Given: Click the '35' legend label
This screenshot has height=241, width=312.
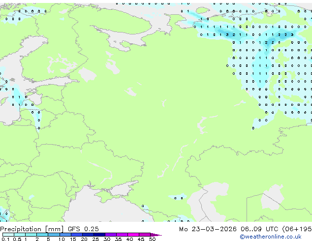Looking at the screenshot, I should pyautogui.click(x=118, y=239).
